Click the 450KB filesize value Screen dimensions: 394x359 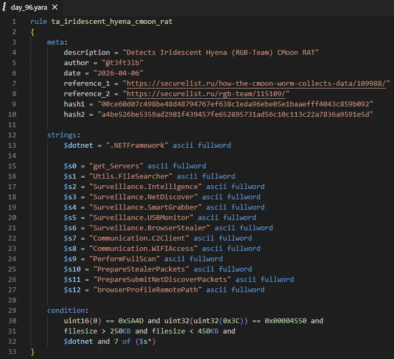coord(208,331)
